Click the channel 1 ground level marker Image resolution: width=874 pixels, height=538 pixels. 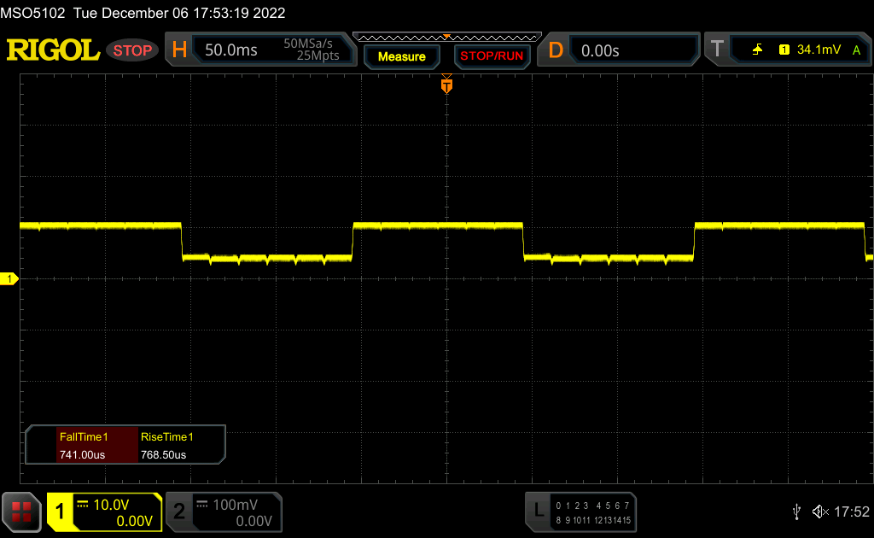(x=9, y=279)
